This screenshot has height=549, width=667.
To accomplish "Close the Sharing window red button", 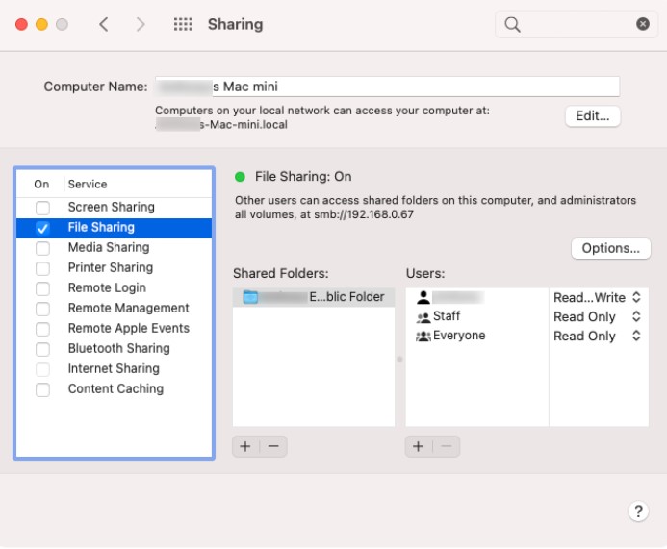I will pos(21,24).
